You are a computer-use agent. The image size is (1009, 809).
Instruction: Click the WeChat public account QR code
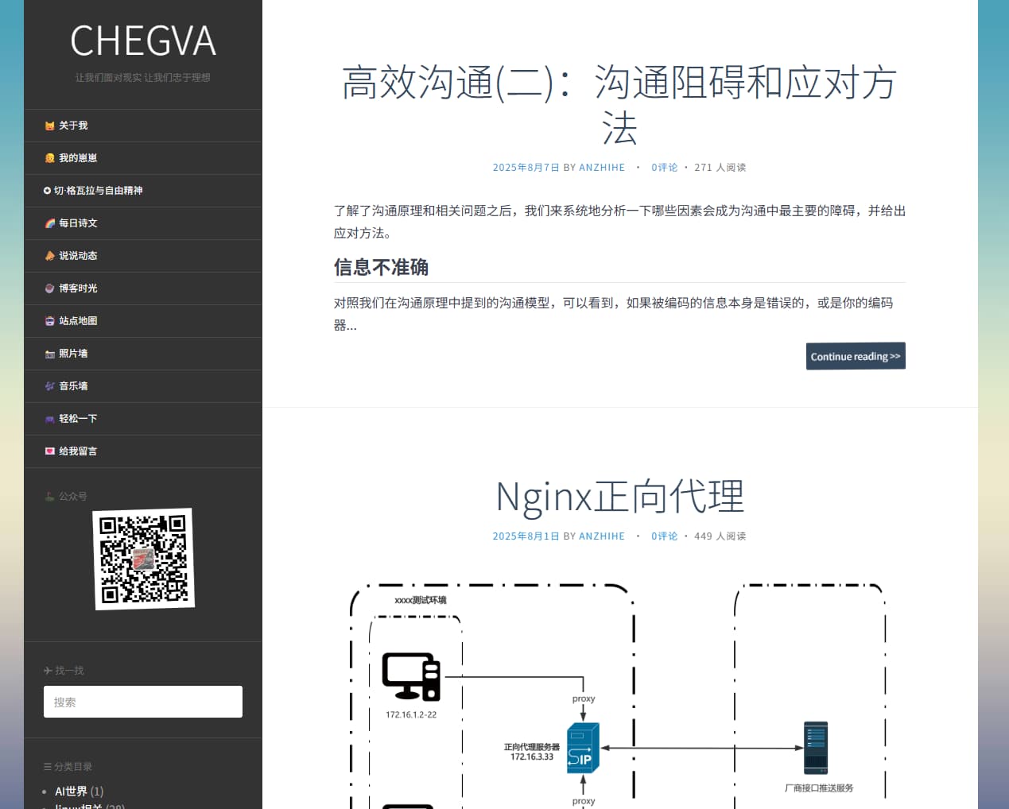tap(144, 559)
